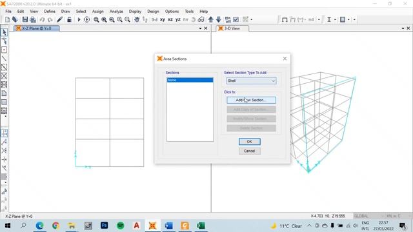Set the xz plane view
Image resolution: width=413 pixels, height=232 pixels.
[x=170, y=19]
